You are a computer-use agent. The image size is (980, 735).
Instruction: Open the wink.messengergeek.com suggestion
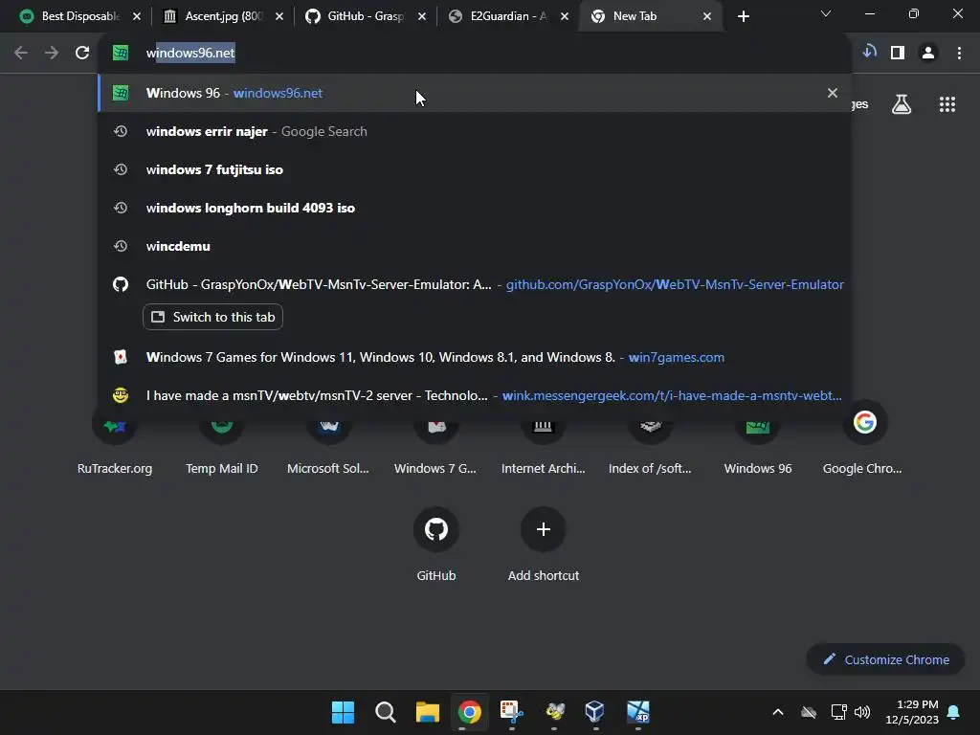[475, 395]
